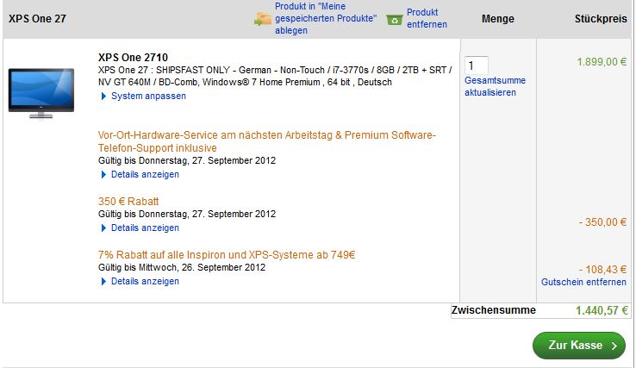The width and height of the screenshot is (636, 368).
Task: Click the arrow icon beside System anpassen
Action: click(x=104, y=97)
